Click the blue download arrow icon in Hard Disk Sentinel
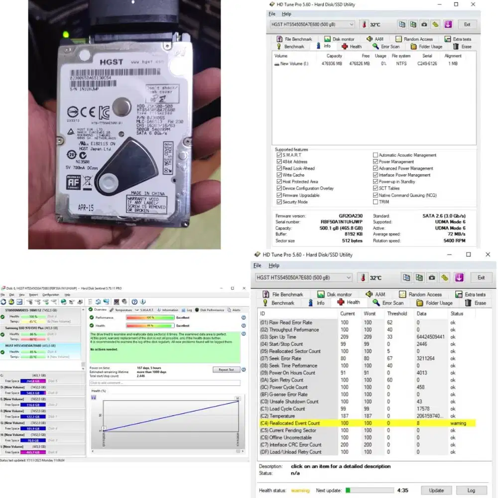 point(143,302)
